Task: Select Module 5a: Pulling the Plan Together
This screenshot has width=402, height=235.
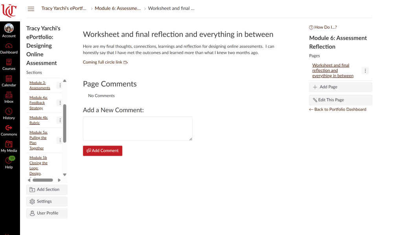Action: (x=38, y=140)
